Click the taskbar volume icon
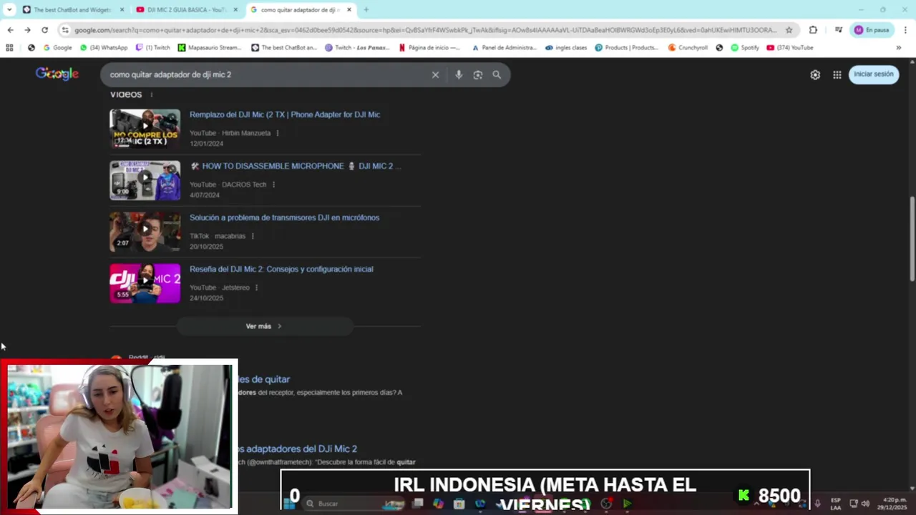The image size is (916, 515). point(866,504)
